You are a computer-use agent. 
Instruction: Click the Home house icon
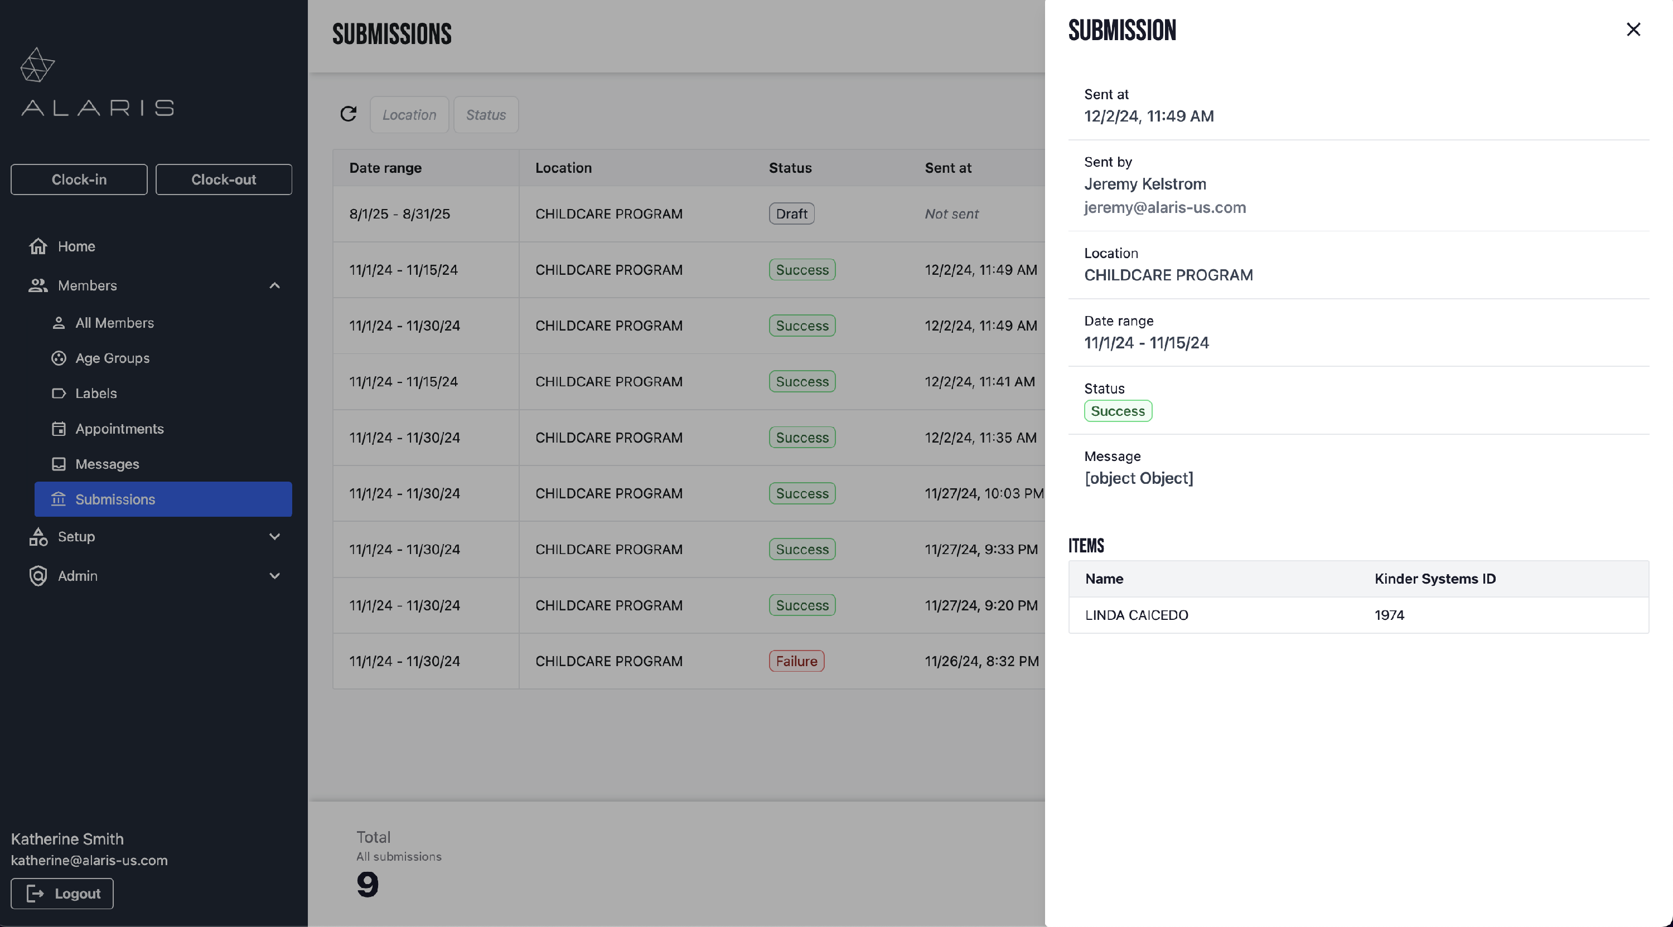(38, 247)
